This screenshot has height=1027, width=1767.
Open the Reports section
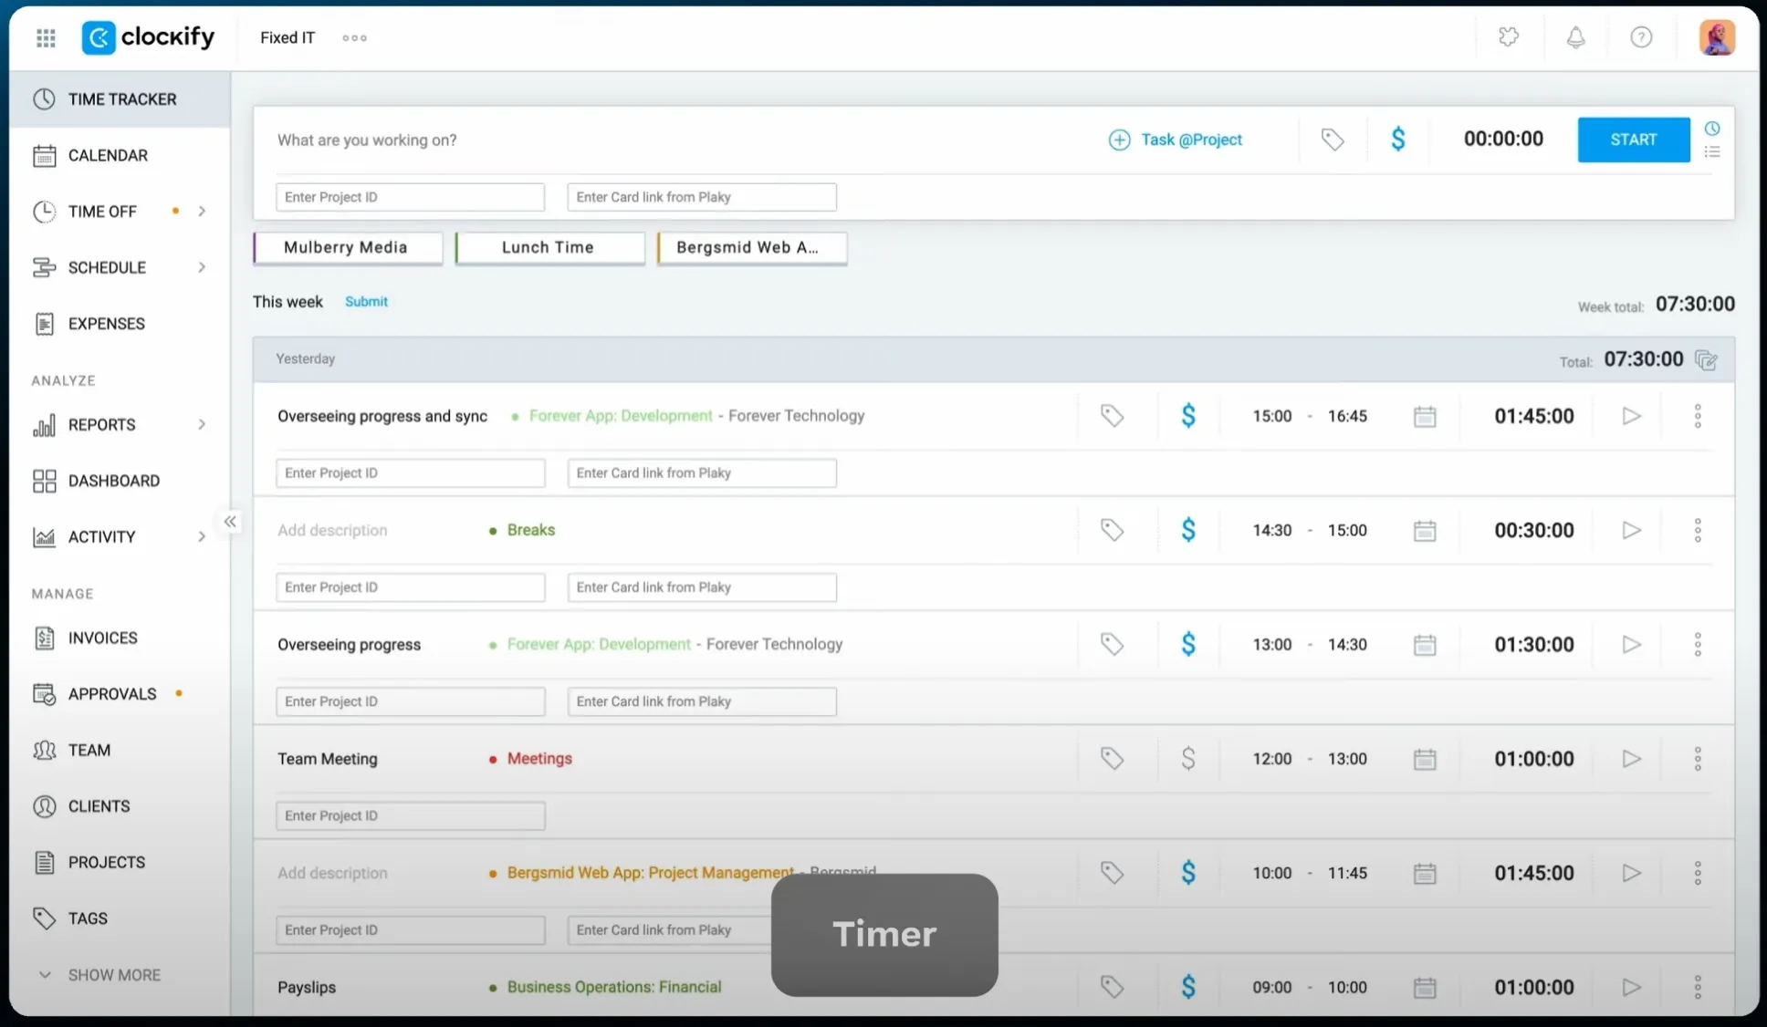[x=100, y=424]
